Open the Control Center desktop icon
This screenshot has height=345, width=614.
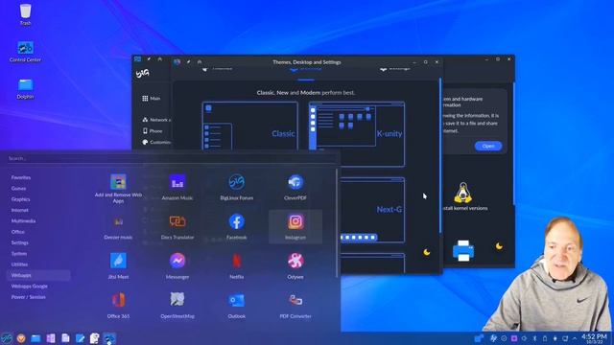coord(25,51)
